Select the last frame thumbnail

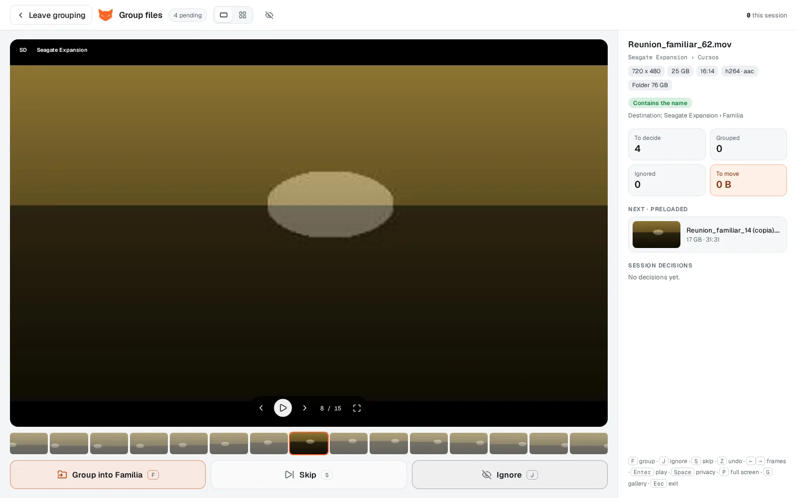tap(589, 443)
